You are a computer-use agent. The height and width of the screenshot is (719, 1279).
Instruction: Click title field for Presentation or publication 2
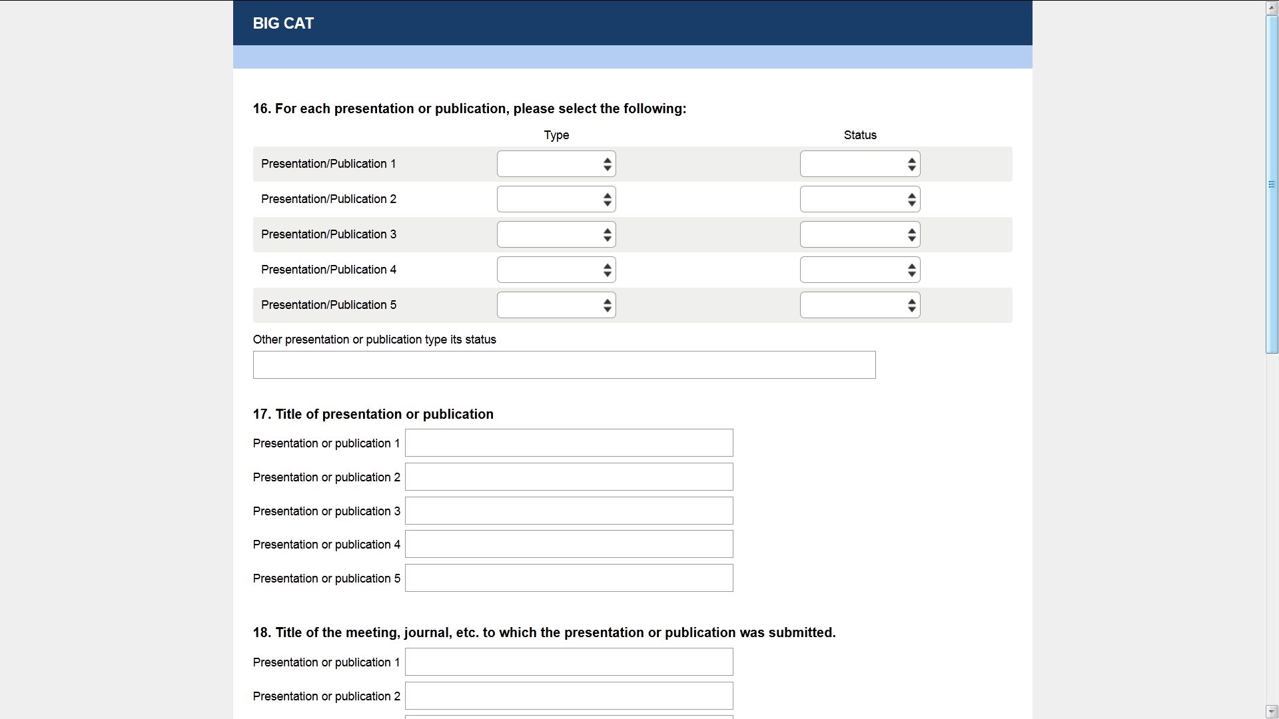point(569,477)
